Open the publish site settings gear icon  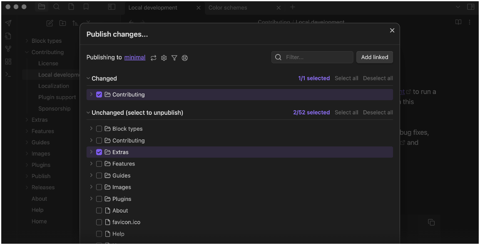pos(164,58)
